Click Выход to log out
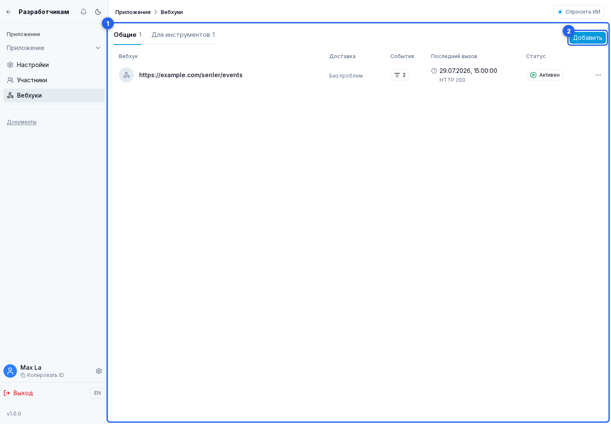This screenshot has width=611, height=424. click(x=18, y=393)
